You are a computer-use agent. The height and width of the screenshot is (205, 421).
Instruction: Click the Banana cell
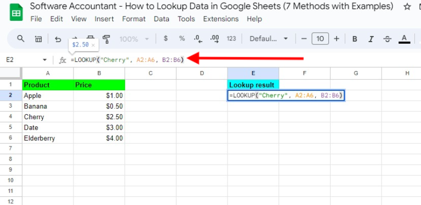pyautogui.click(x=48, y=106)
